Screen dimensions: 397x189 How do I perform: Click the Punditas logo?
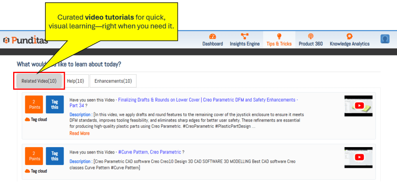point(25,40)
